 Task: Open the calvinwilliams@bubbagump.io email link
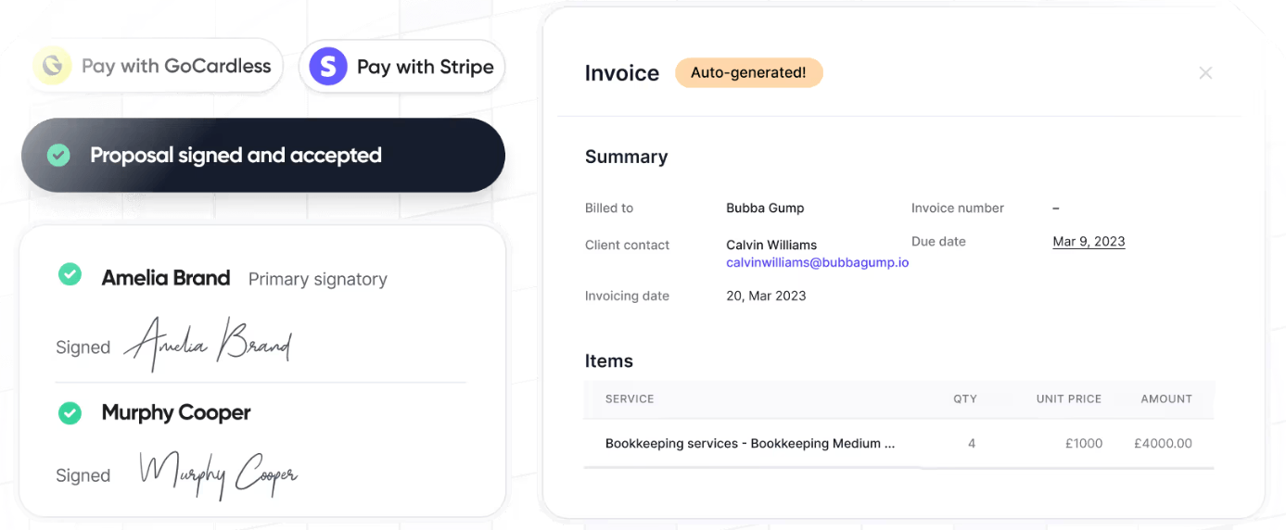point(817,262)
